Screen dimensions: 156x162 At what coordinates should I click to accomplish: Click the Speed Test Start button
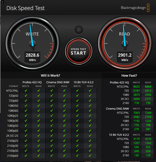[79, 51]
